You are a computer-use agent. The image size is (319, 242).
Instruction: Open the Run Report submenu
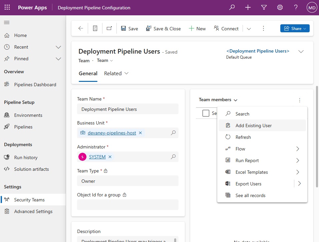pos(262,160)
